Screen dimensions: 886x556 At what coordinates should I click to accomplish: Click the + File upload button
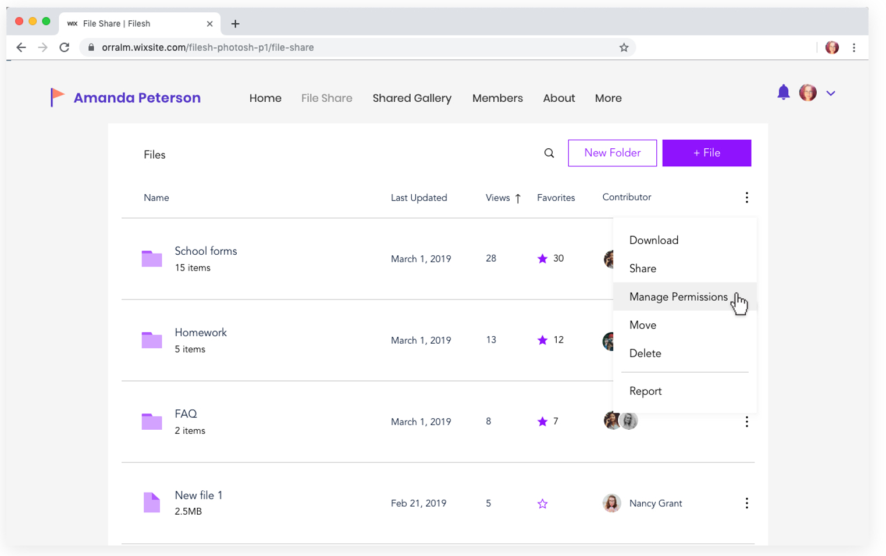click(x=706, y=153)
